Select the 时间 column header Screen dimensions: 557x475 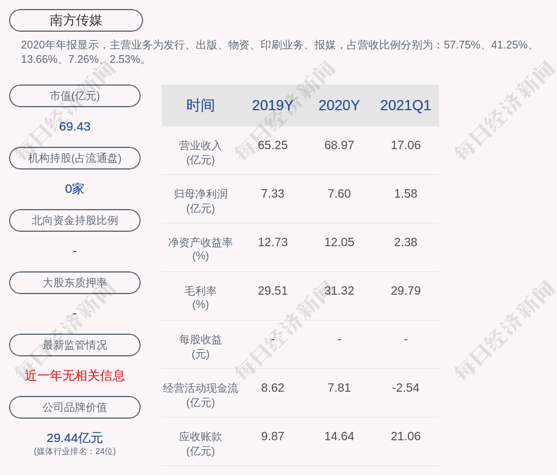point(200,105)
